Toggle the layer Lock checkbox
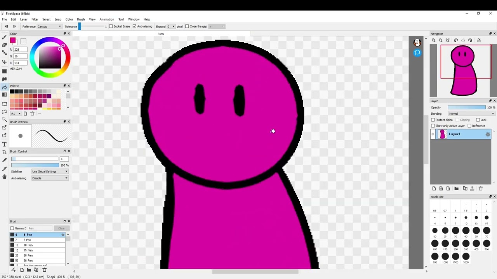The image size is (497, 279). click(478, 120)
